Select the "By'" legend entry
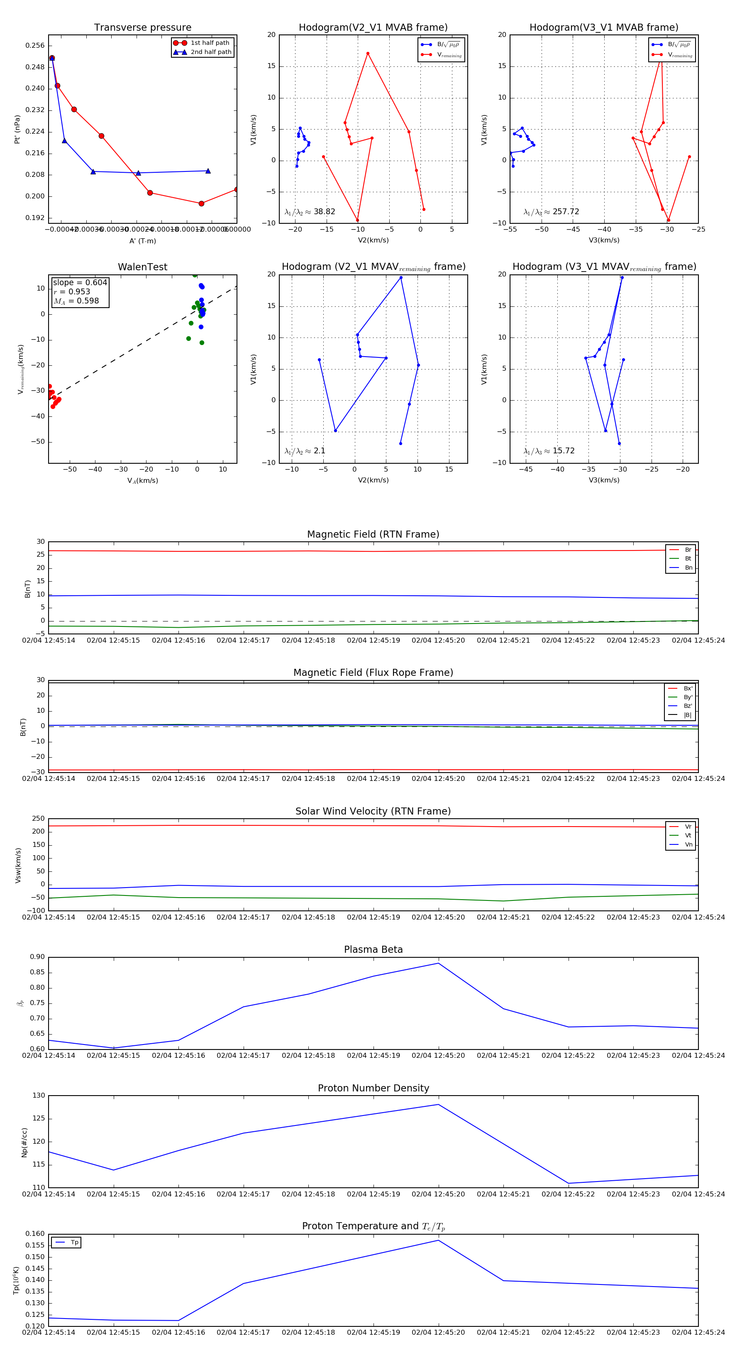747x1370 pixels. click(x=681, y=697)
